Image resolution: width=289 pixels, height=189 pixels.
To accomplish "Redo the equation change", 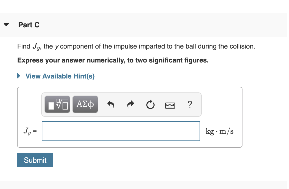I will coord(130,104).
